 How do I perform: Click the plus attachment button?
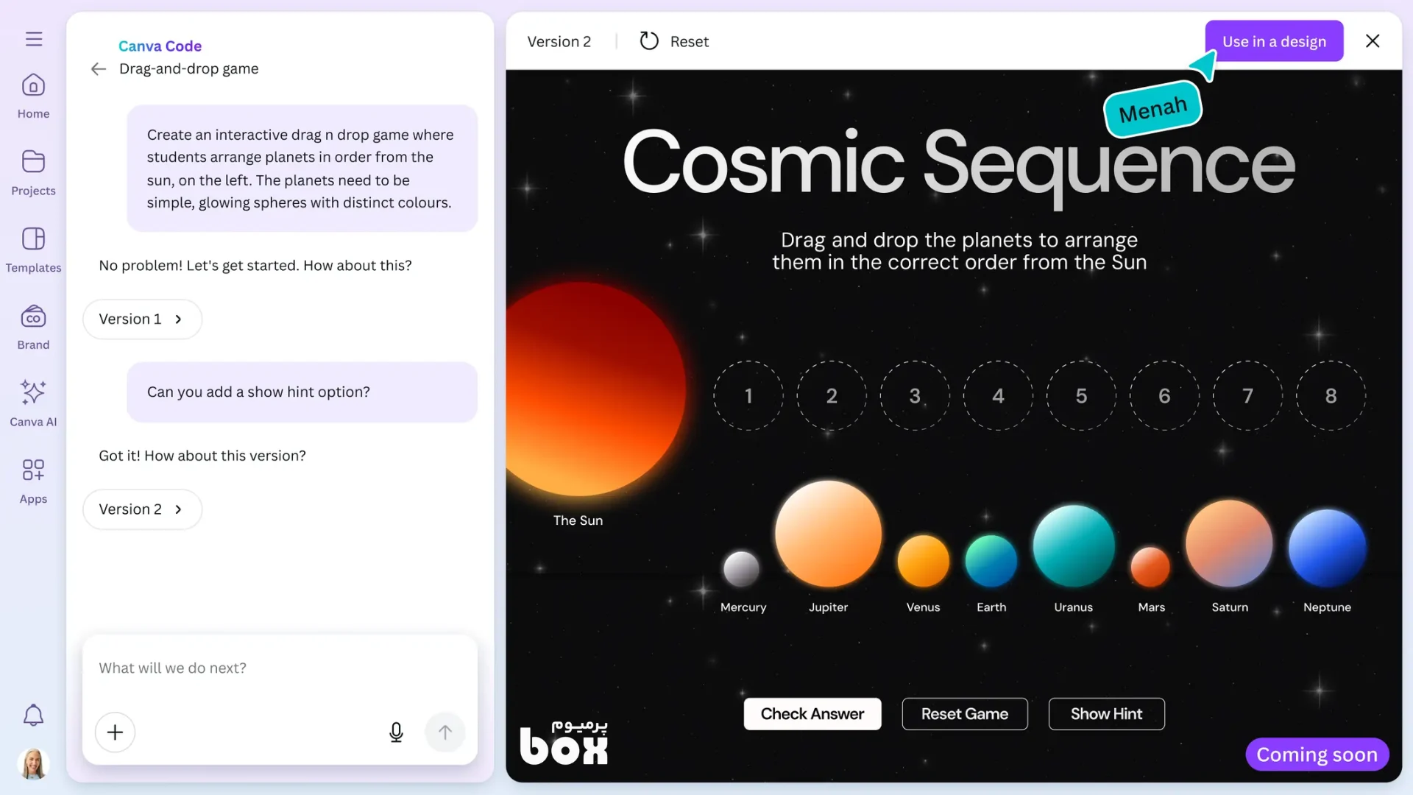coord(115,732)
